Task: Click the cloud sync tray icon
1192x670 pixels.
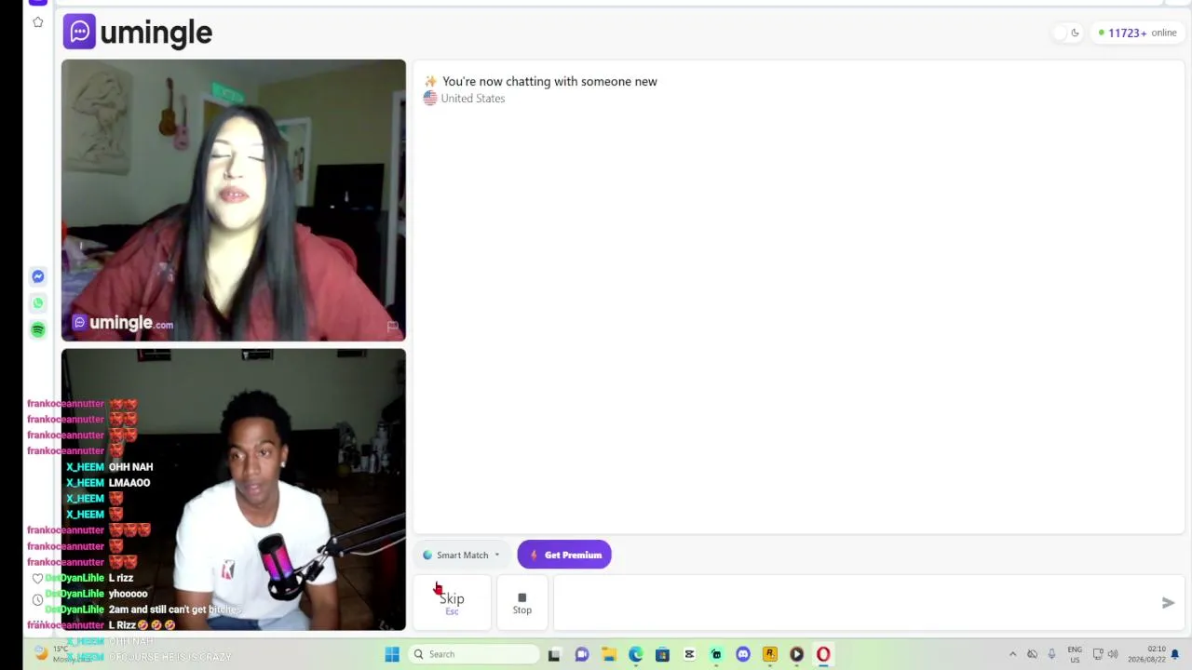Action: 1032,654
